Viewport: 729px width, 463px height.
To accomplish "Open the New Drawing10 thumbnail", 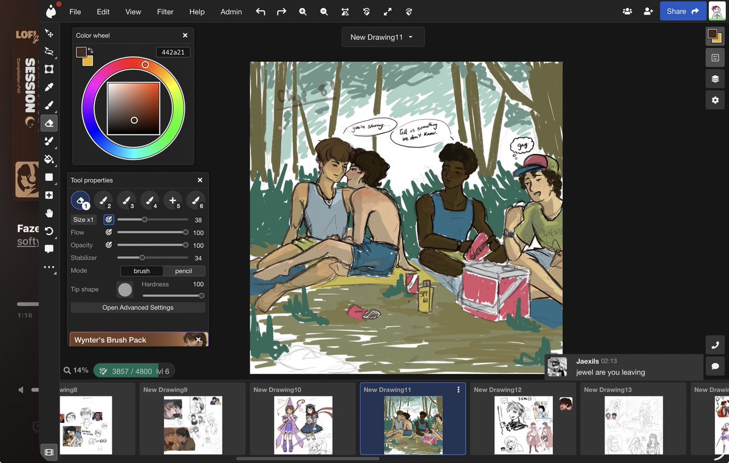I will pos(303,418).
